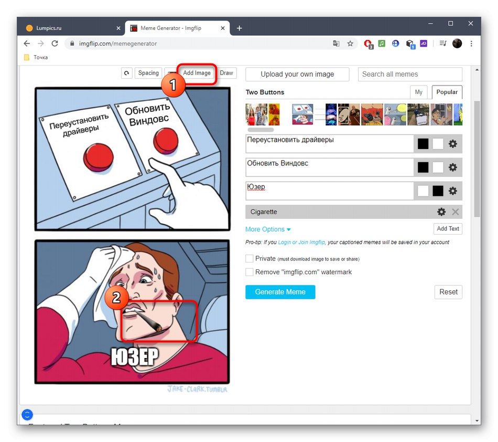Switch to the My memes tab
Viewport: 498px width, 442px height.
click(x=419, y=92)
